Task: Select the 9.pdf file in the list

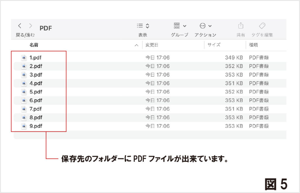Action: [36, 126]
